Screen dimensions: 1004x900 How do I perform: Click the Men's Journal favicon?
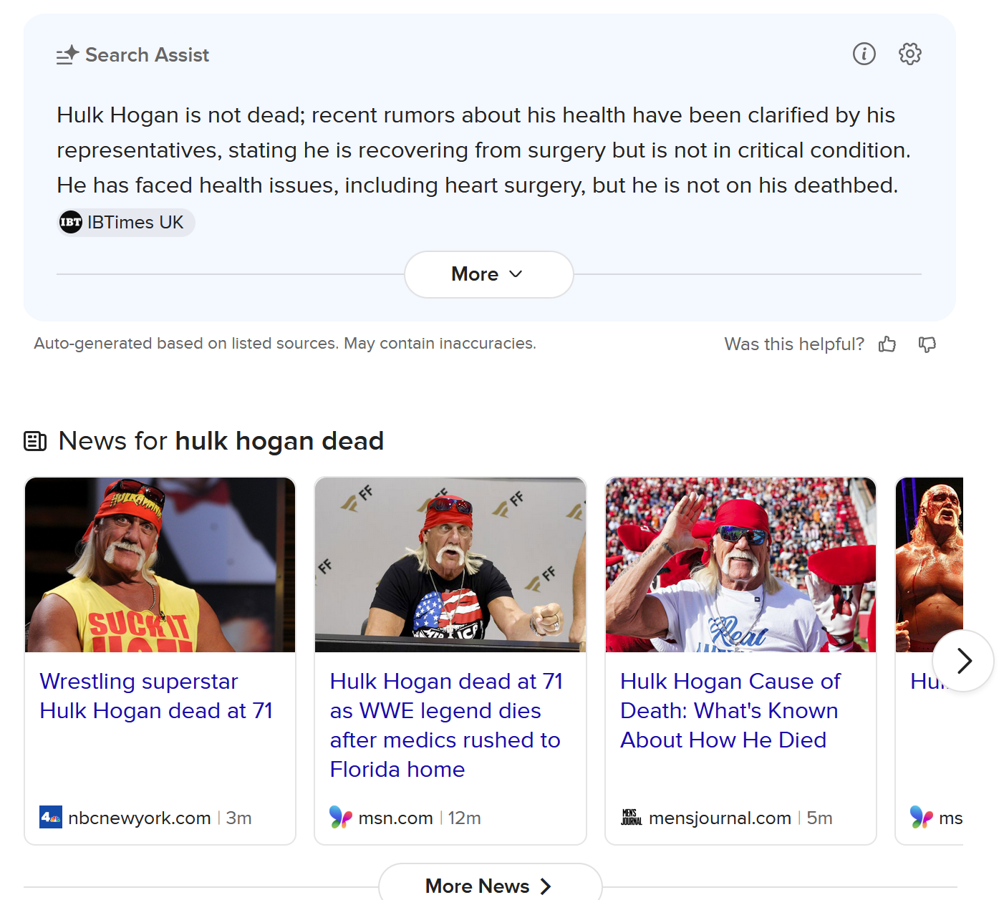(632, 817)
